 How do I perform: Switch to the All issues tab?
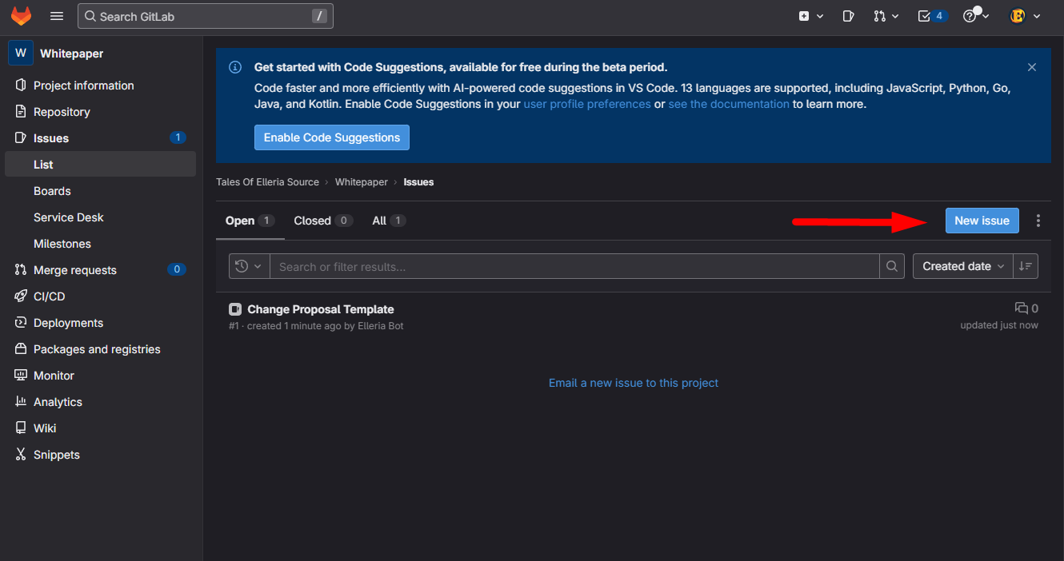coord(389,221)
